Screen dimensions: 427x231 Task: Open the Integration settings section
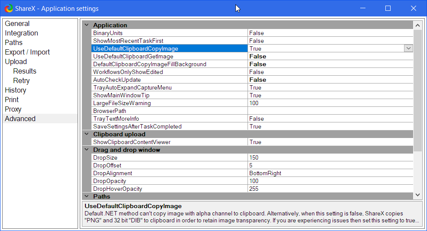[22, 33]
